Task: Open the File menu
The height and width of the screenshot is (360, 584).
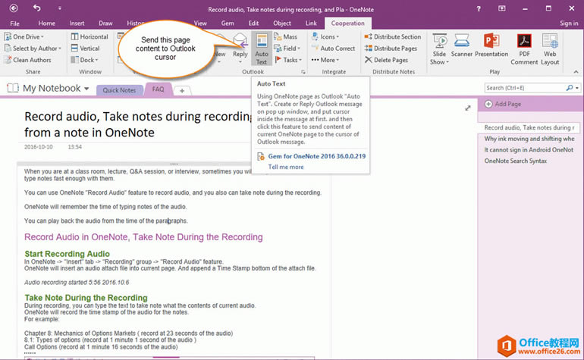Action: point(15,23)
